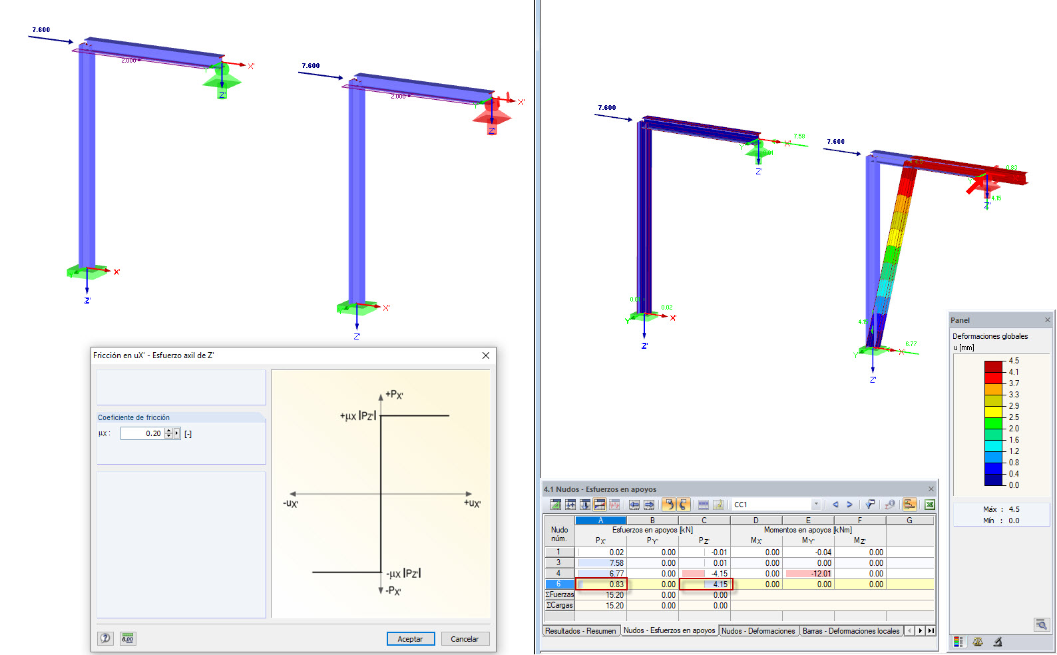Click the info pointer icon in table toolbar
This screenshot has width=1057, height=655.
pyautogui.click(x=890, y=505)
